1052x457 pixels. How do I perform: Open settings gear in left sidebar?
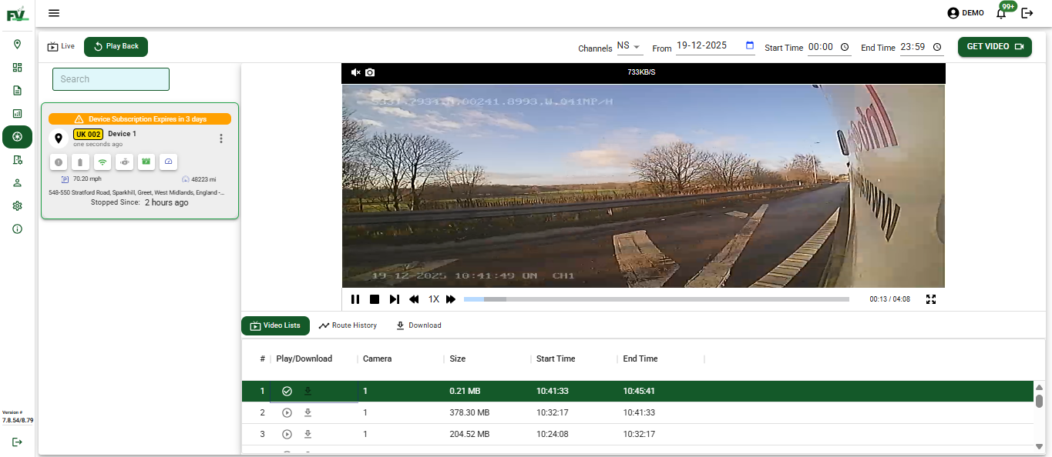[17, 206]
